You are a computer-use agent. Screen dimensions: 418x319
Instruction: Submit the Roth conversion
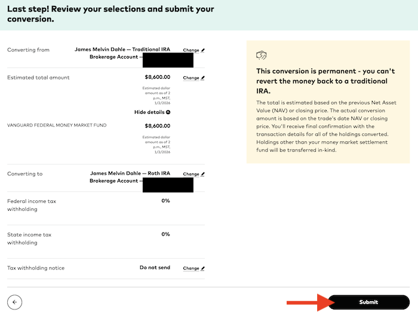pyautogui.click(x=368, y=302)
